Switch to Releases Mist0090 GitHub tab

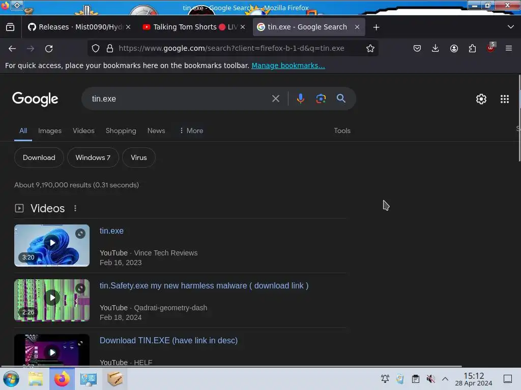78,27
